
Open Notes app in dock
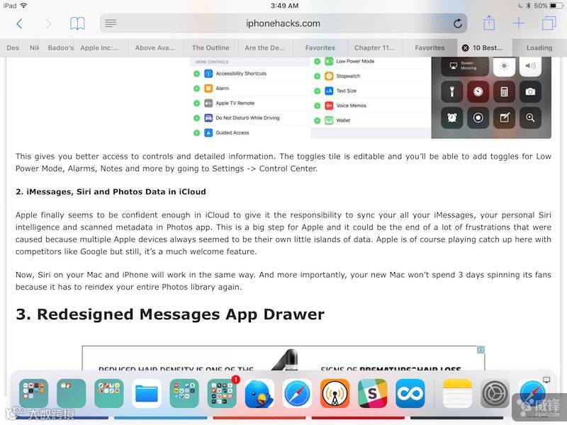point(457,394)
